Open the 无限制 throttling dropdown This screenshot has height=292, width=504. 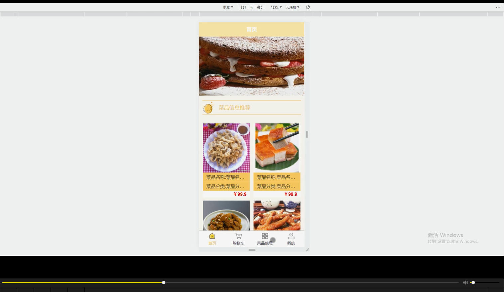tap(293, 7)
